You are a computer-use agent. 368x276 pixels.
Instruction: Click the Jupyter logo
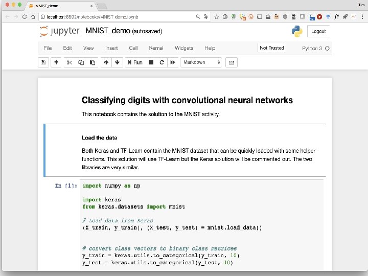tap(60, 31)
